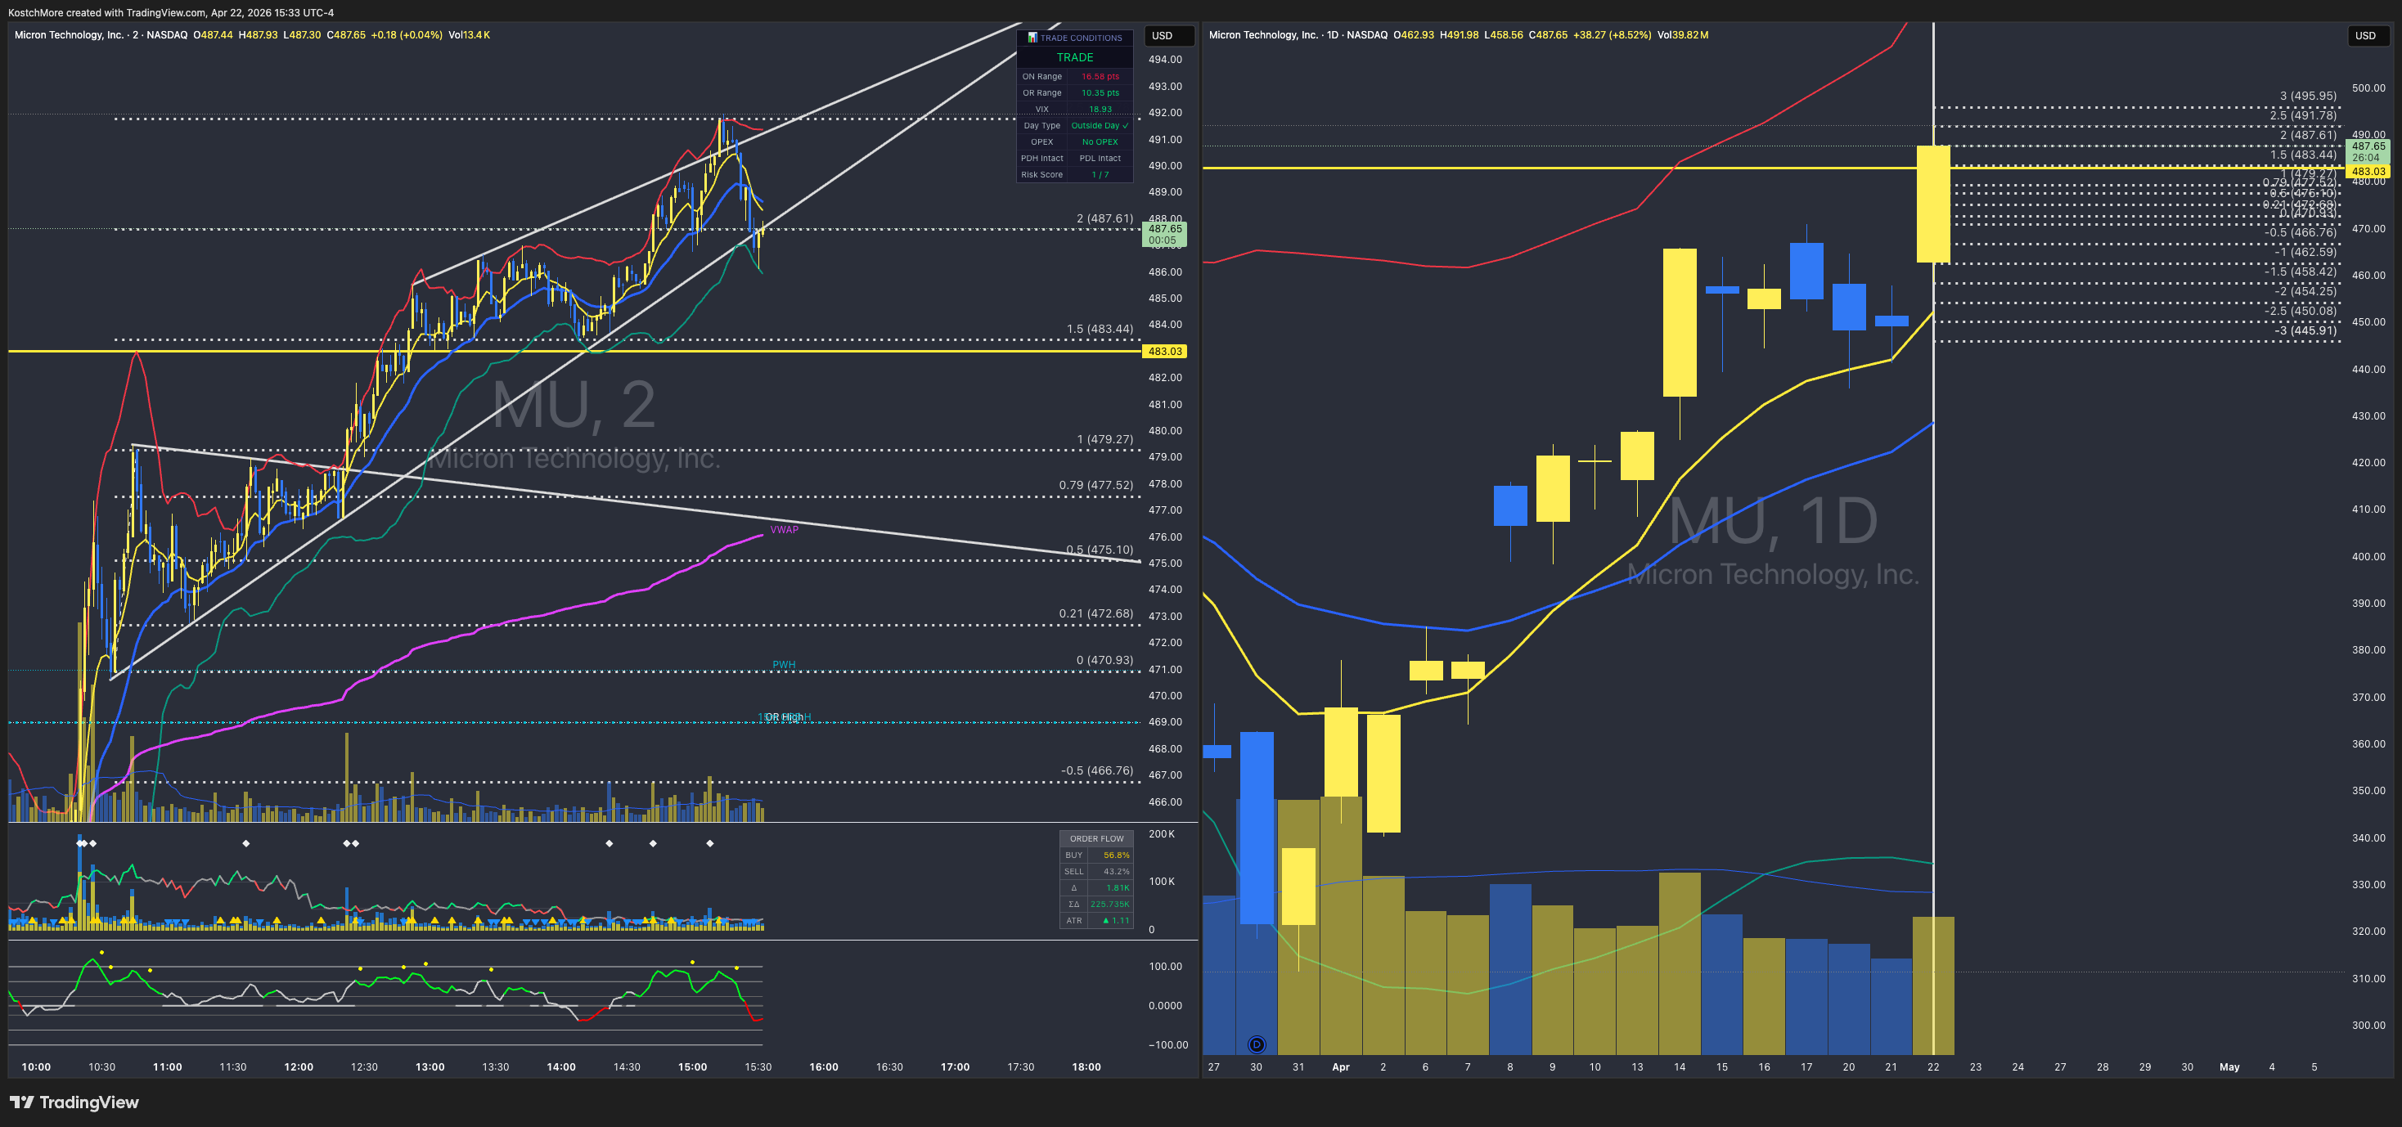Click fib label -0.5 (466.76) on 2-minute chart

1097,771
